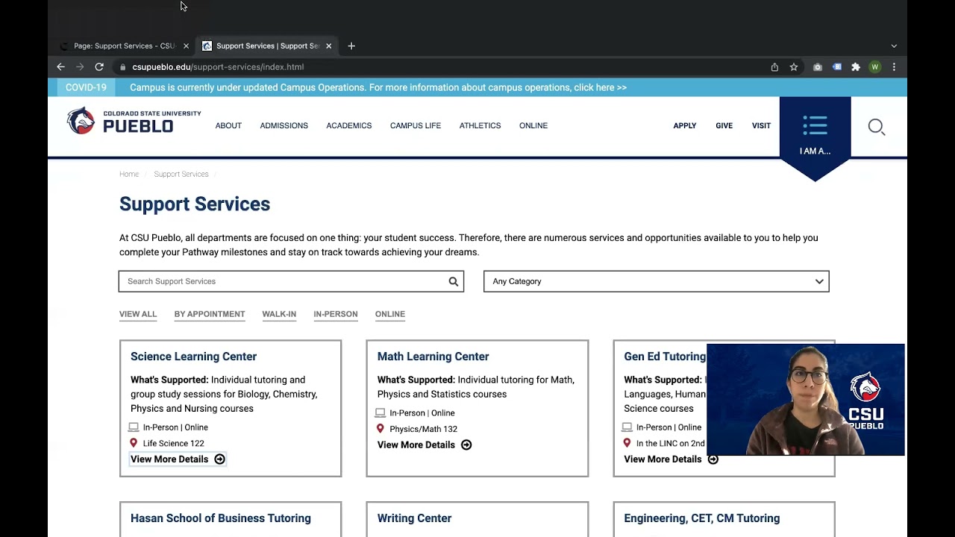The height and width of the screenshot is (537, 955).
Task: Select the active Support Services browser tab
Action: (266, 45)
